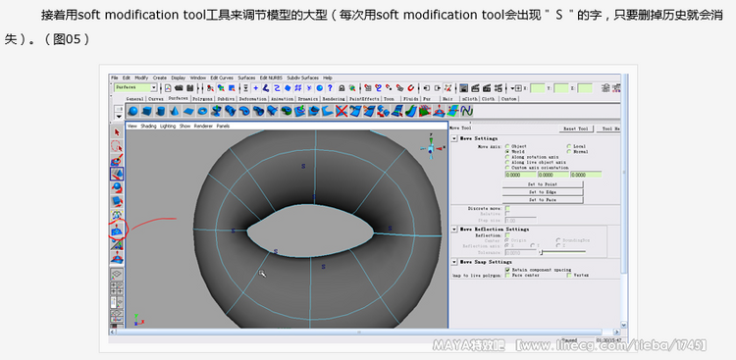Adjust the reflection Tolerance slider

[562, 252]
